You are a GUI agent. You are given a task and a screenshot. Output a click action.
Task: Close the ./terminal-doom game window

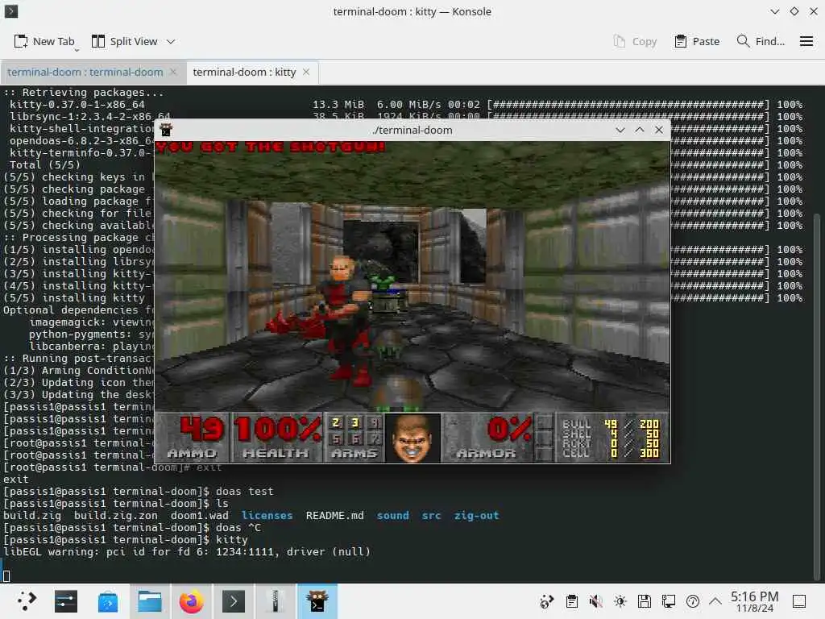[659, 130]
